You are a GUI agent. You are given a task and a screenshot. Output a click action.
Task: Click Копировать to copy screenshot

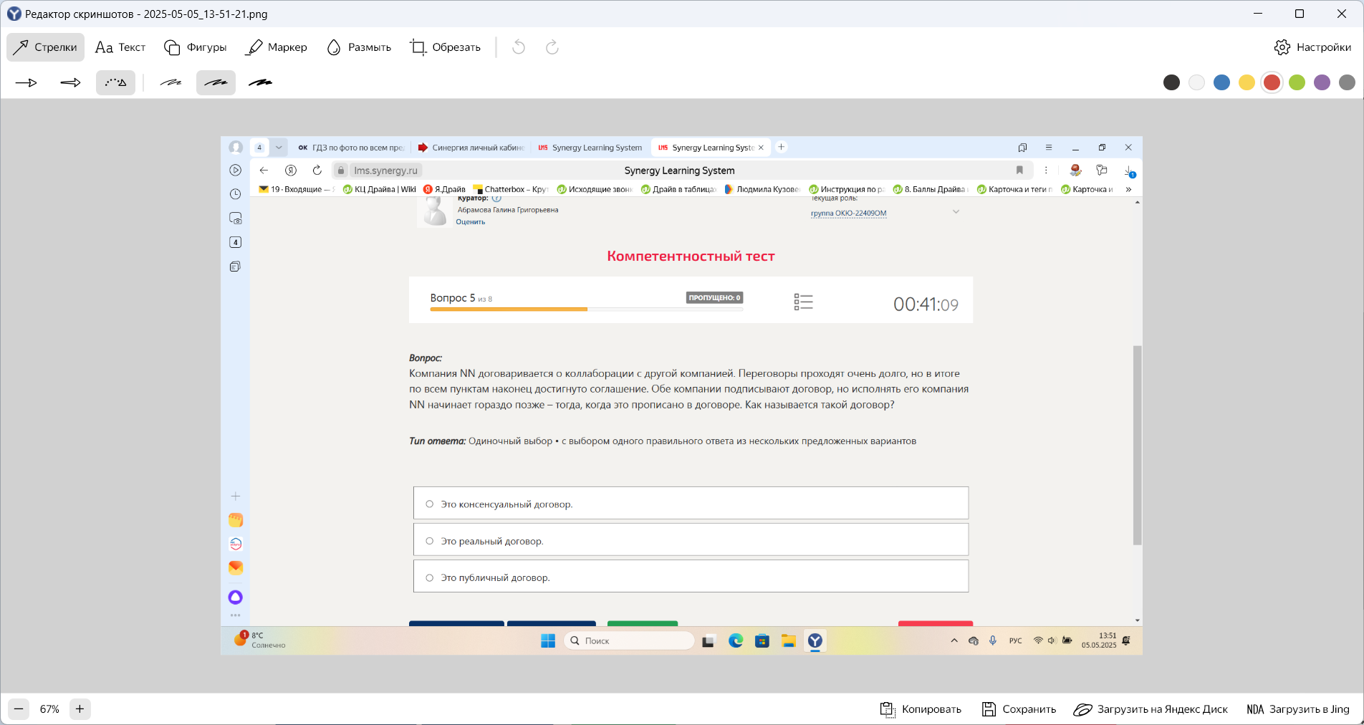[921, 709]
